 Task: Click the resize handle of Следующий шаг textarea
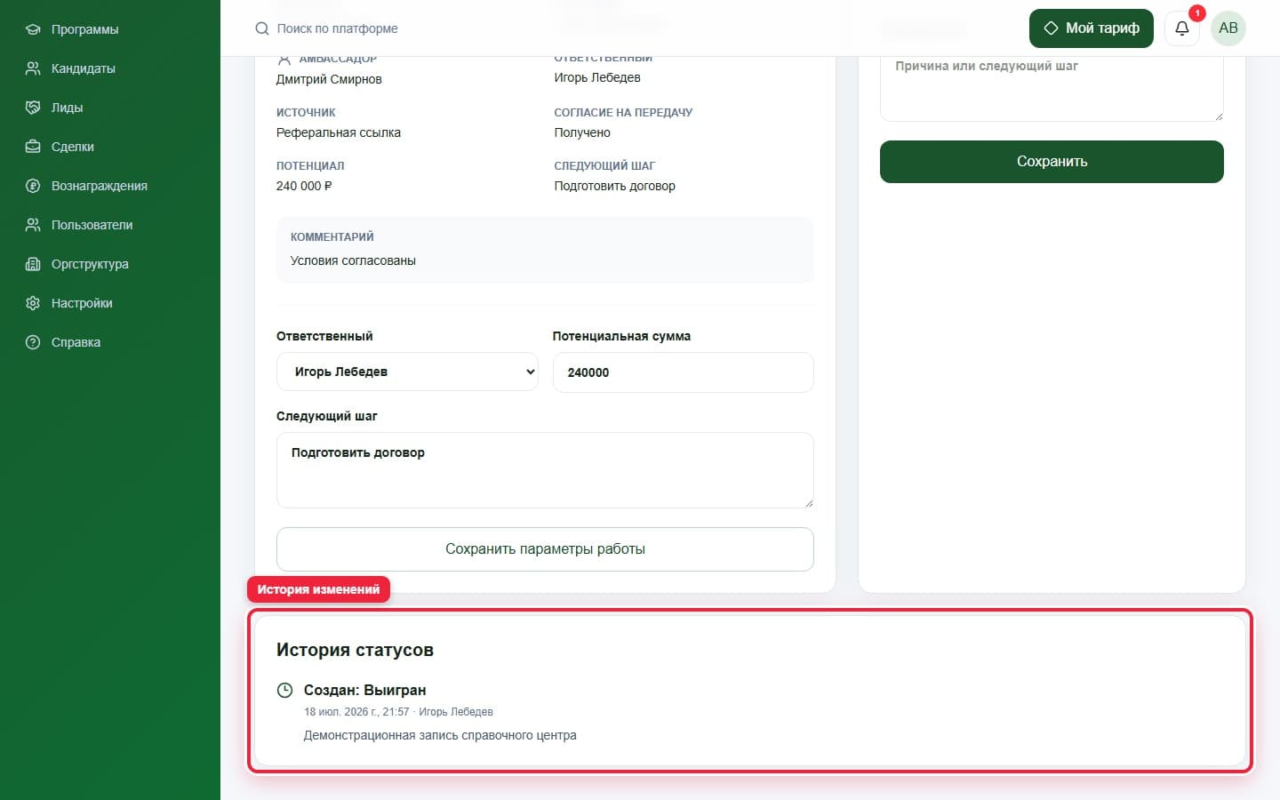[808, 502]
